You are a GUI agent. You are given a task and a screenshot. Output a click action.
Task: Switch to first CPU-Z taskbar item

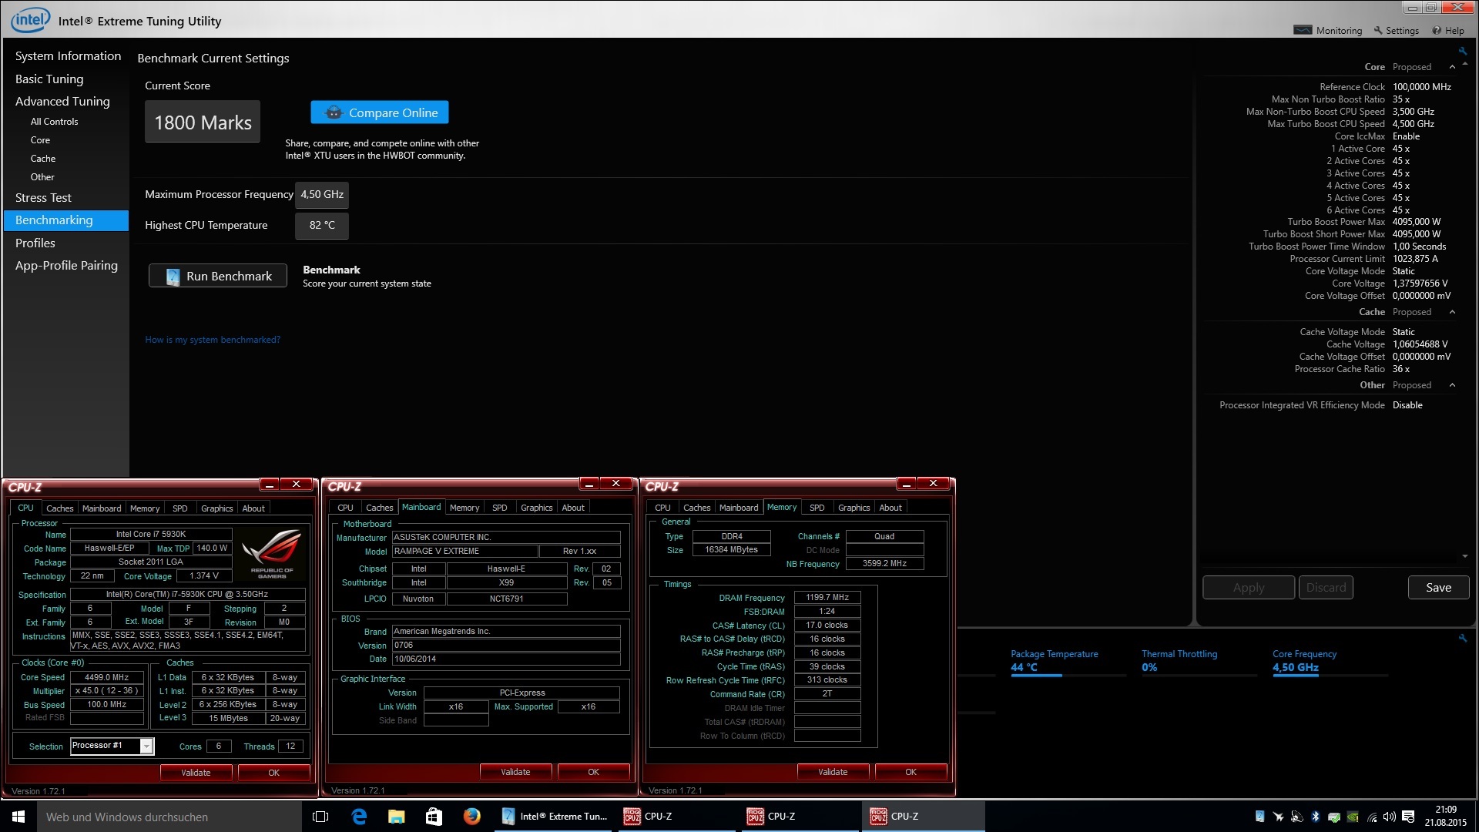pos(677,817)
